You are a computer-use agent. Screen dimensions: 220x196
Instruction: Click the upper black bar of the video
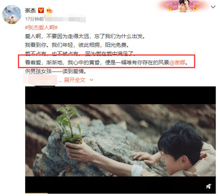[120, 96]
